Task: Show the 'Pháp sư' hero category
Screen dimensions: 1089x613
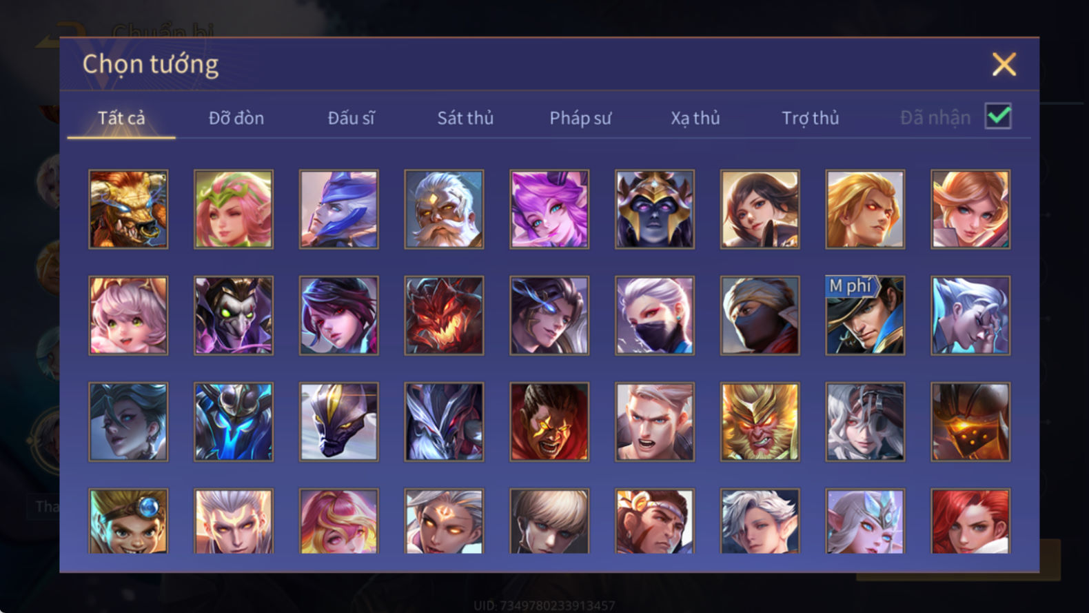Action: [580, 118]
